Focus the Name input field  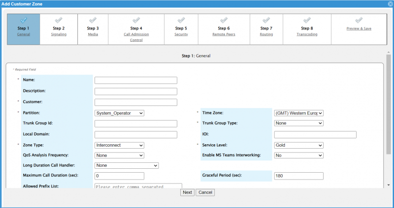coord(136,80)
